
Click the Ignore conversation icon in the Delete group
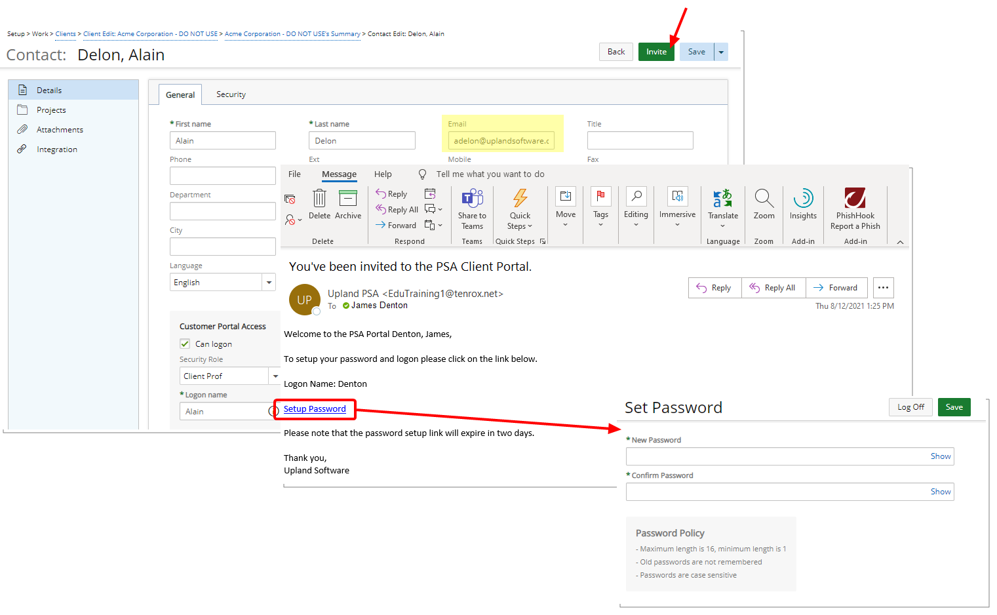[290, 199]
